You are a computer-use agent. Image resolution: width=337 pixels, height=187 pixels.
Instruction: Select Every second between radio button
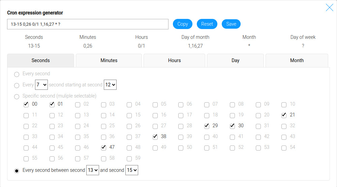17,171
